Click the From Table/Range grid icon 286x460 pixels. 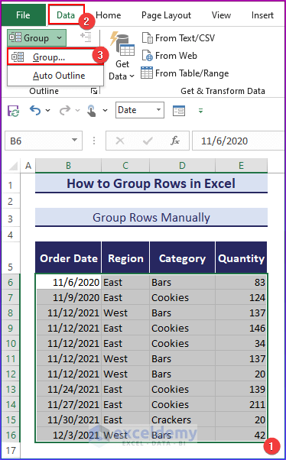coord(147,73)
